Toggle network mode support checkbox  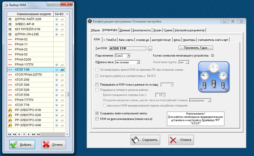coord(97,90)
